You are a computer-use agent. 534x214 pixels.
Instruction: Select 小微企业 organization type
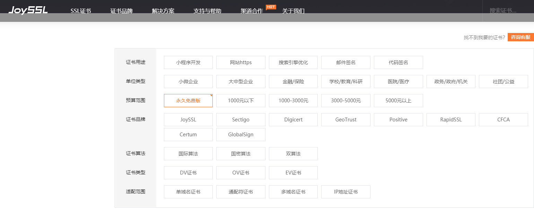[x=188, y=82]
